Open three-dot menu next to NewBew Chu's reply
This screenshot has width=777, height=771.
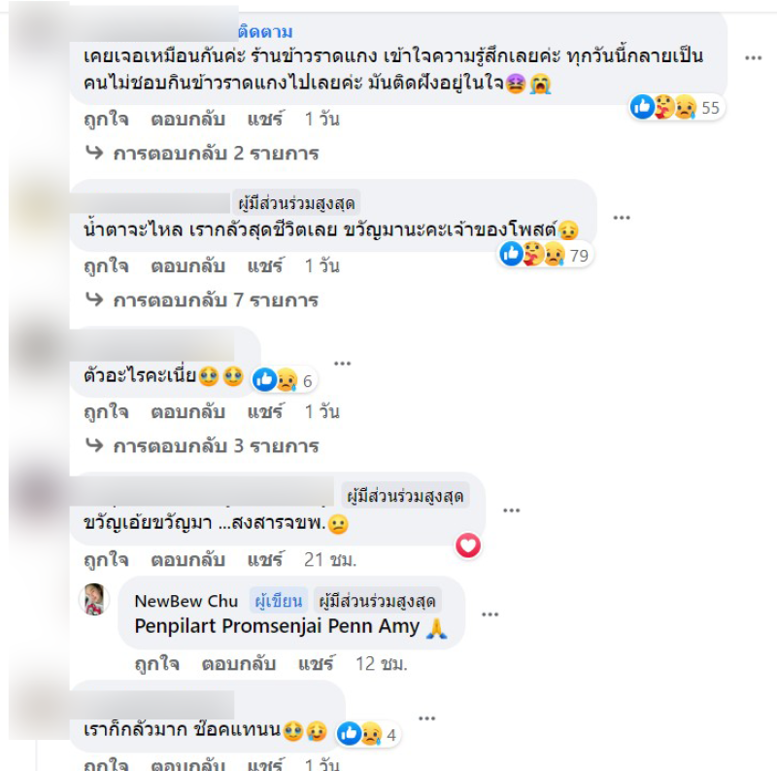490,614
